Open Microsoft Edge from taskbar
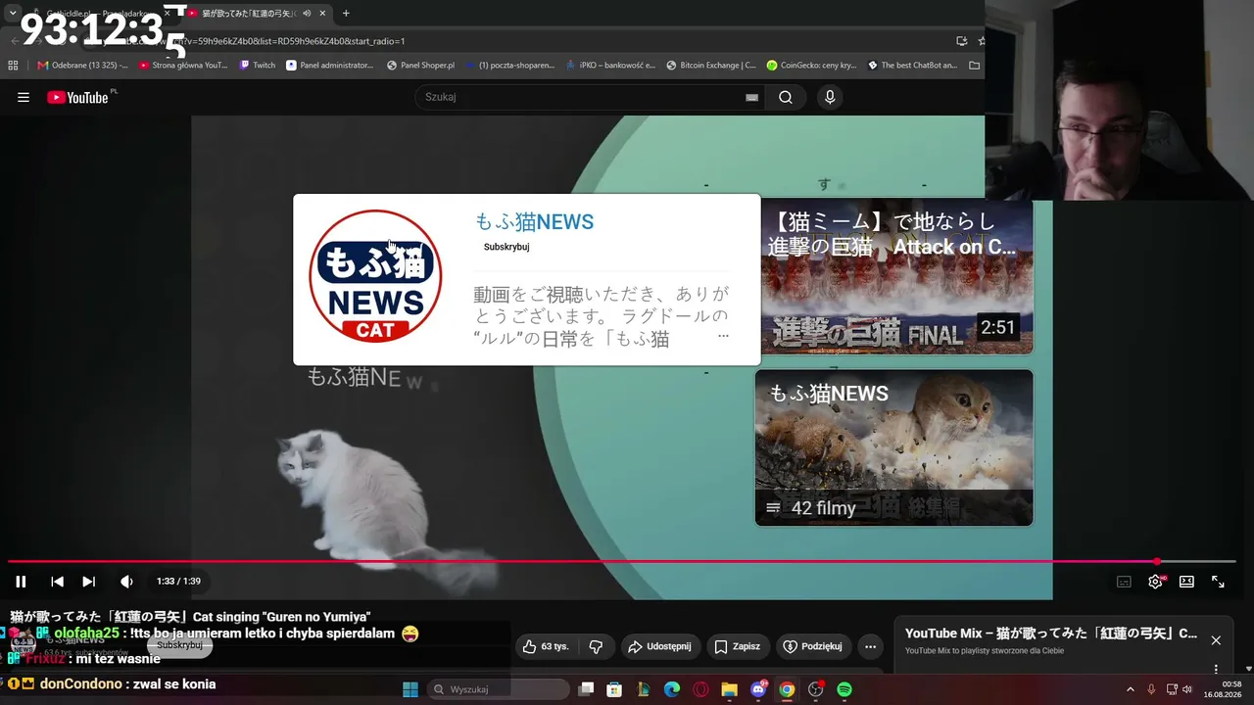The height and width of the screenshot is (705, 1254). coord(672,689)
